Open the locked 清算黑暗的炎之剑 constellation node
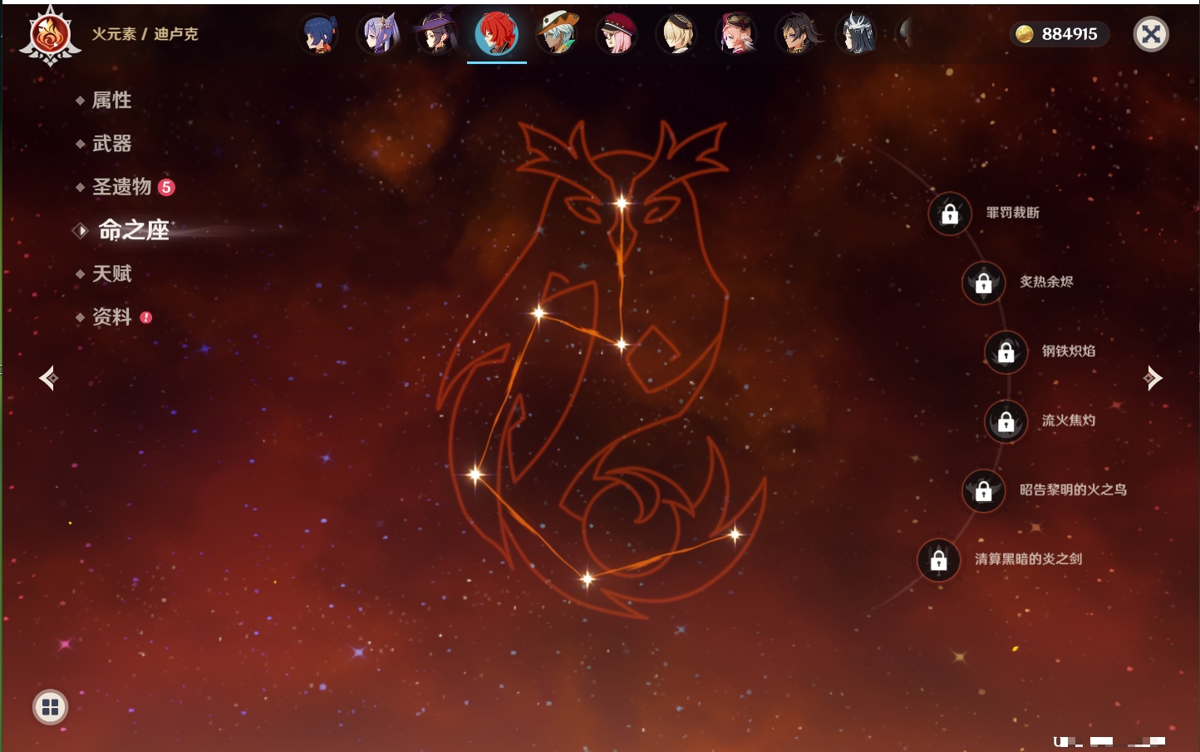 click(x=938, y=560)
